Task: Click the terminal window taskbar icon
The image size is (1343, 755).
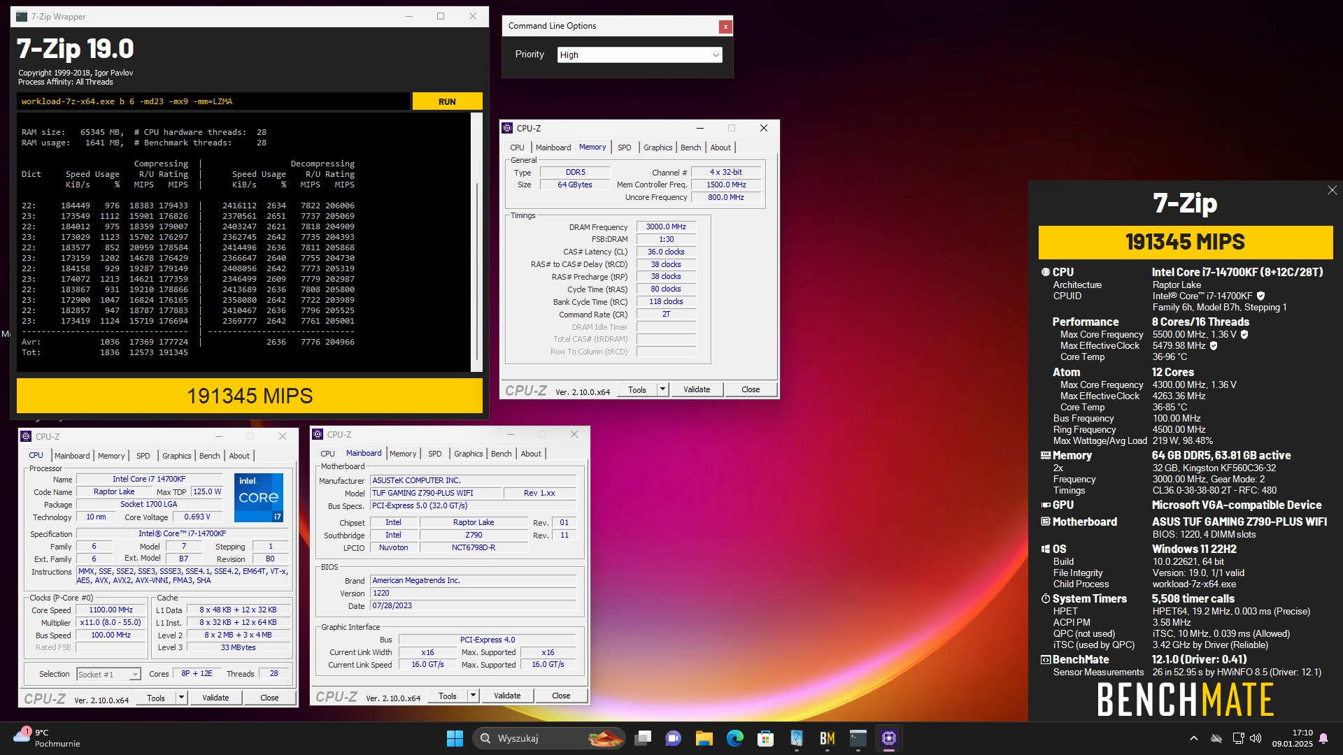Action: 858,738
